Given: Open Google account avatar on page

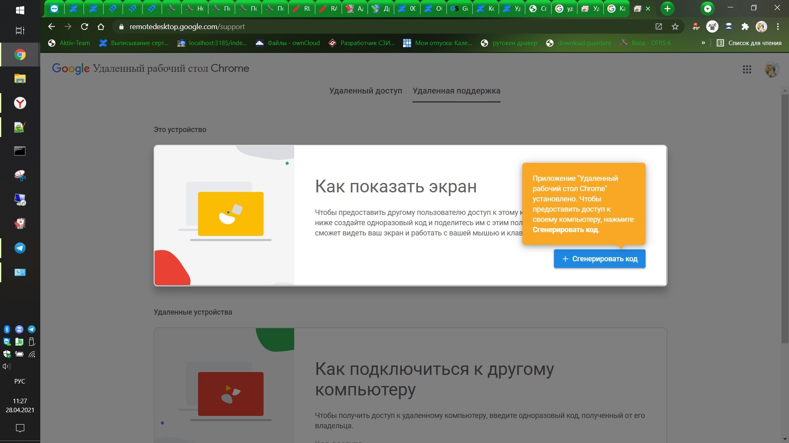Looking at the screenshot, I should coord(772,69).
